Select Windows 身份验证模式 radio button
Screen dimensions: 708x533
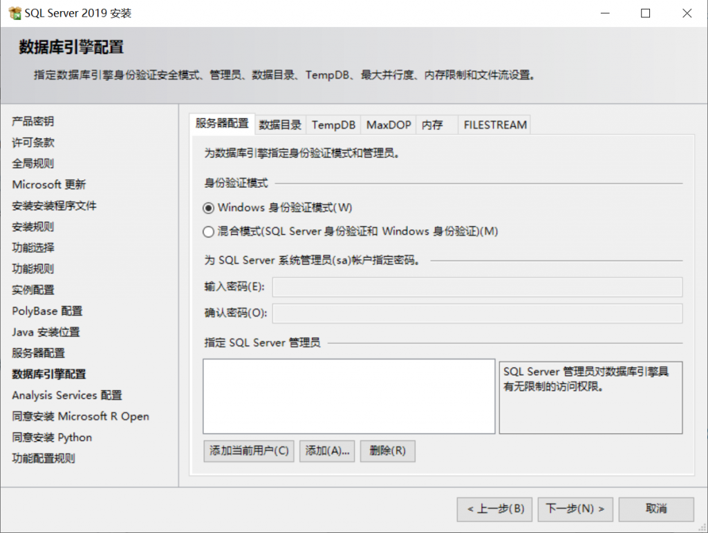coord(209,208)
